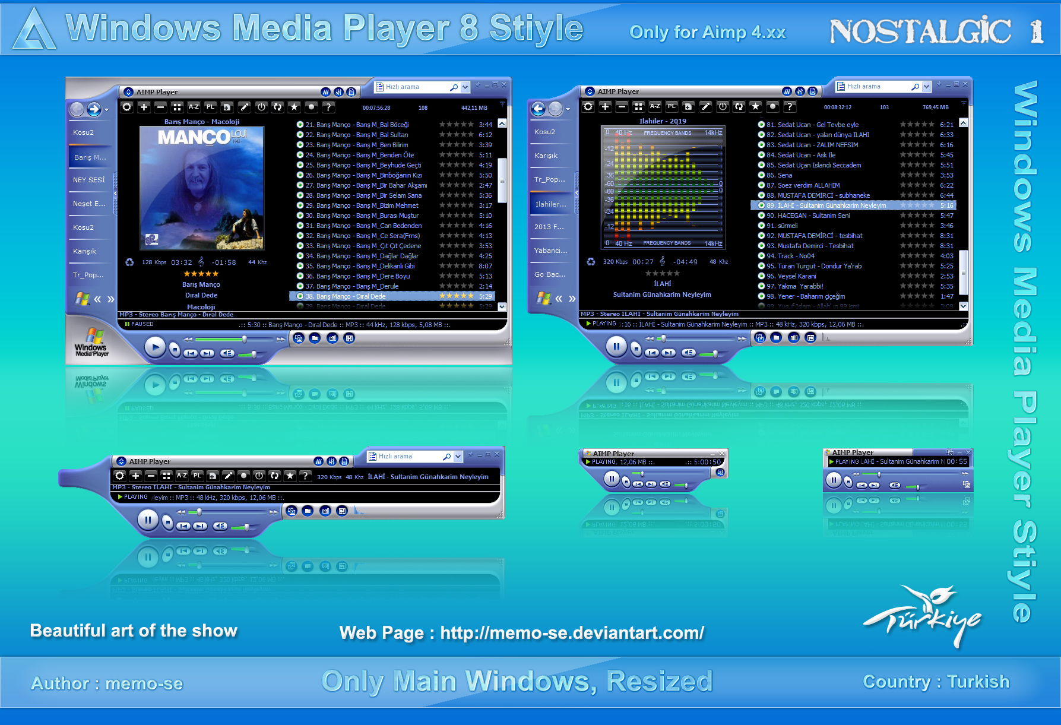1061x725 pixels.
Task: Click A-Z sort icon in Barış Manço player
Action: 194,107
